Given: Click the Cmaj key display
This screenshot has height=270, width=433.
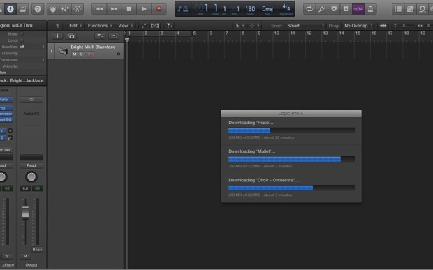Looking at the screenshot, I should (x=267, y=10).
